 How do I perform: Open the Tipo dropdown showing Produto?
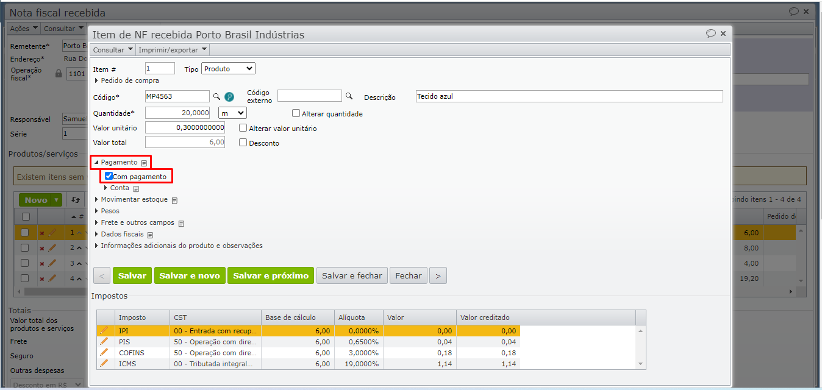(228, 69)
